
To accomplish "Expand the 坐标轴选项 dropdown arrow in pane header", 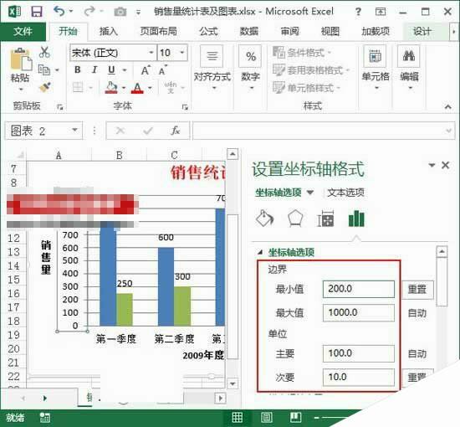I will [x=310, y=193].
